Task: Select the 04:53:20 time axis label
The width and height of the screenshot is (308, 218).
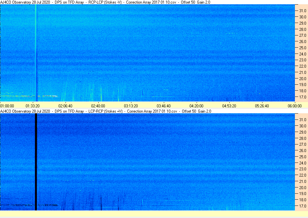Action: click(x=229, y=106)
